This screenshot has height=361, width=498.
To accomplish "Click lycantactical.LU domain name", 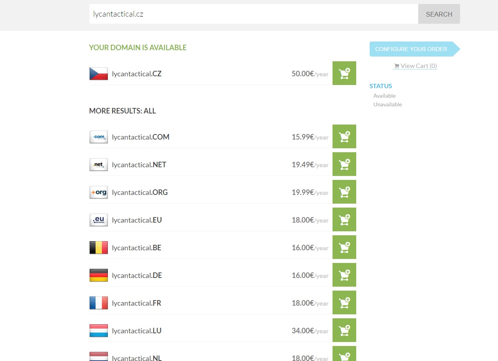I will coord(137,331).
